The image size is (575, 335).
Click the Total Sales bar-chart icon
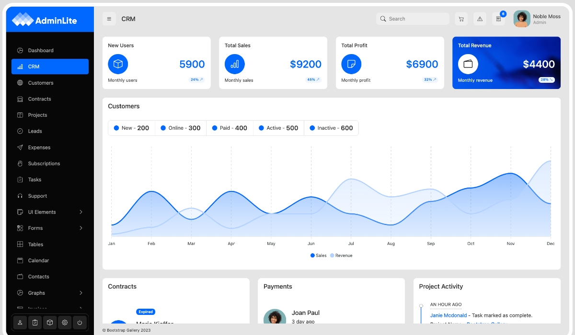(235, 64)
